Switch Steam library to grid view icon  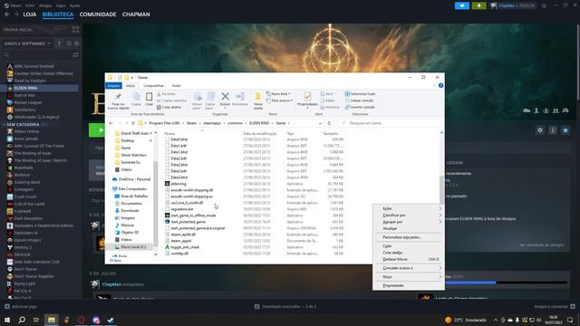click(75, 30)
